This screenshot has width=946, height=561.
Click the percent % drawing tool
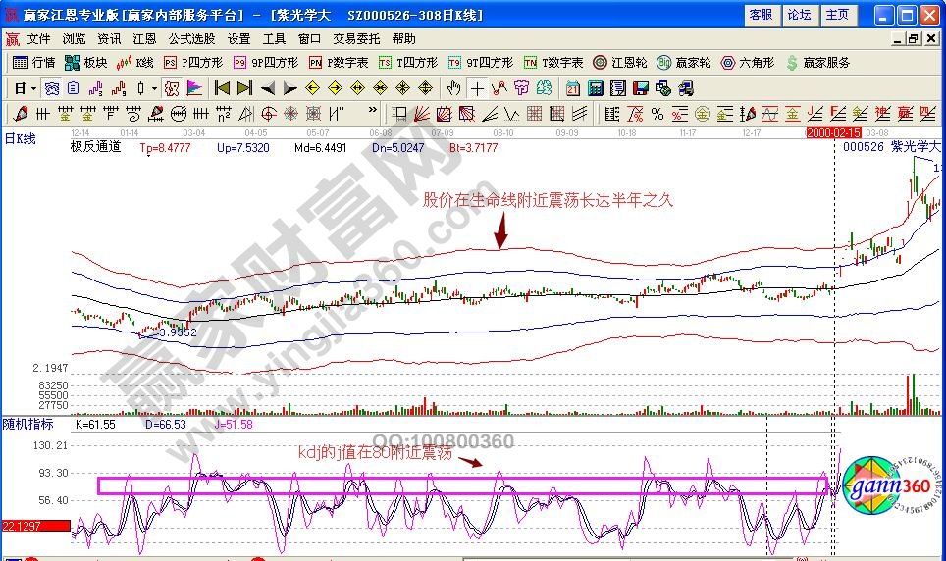(x=657, y=113)
